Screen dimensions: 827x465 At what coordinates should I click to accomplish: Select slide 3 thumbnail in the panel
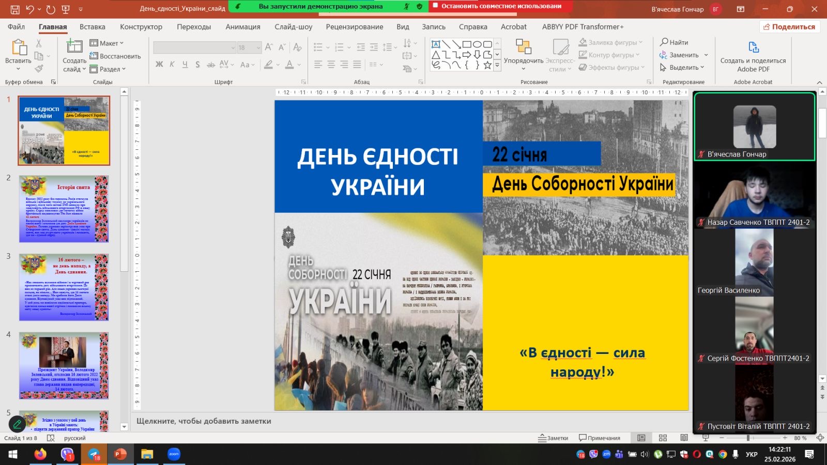click(x=64, y=287)
